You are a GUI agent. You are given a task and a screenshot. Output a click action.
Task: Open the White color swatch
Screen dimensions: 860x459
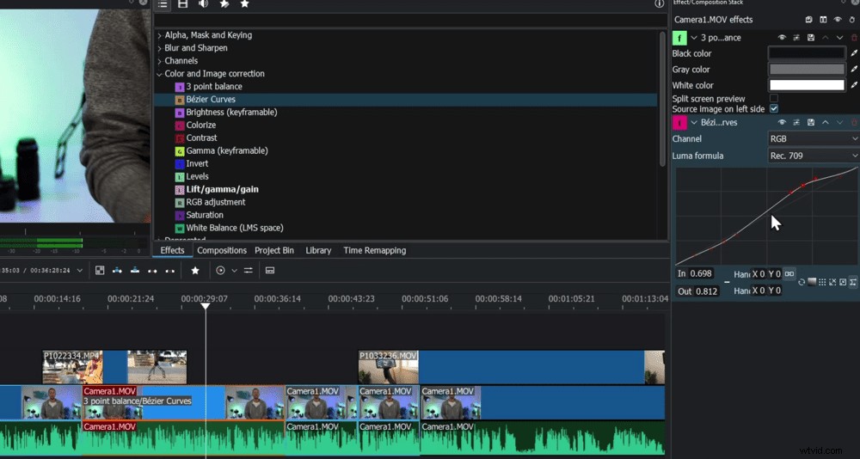(x=807, y=85)
